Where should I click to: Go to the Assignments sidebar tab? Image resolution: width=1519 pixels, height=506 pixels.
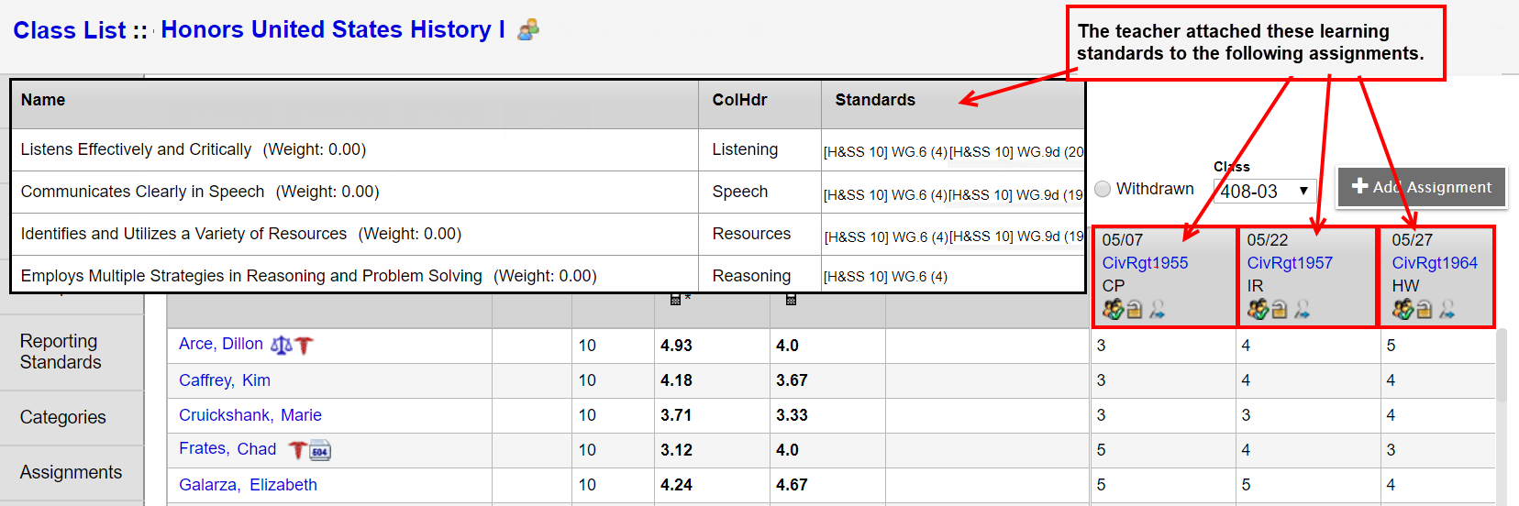(71, 472)
